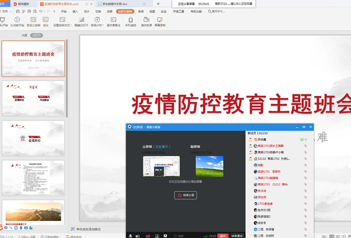This screenshot has height=238, width=351.
Task: Open 演讲实录 presentation recording tool
Action: pyautogui.click(x=146, y=19)
